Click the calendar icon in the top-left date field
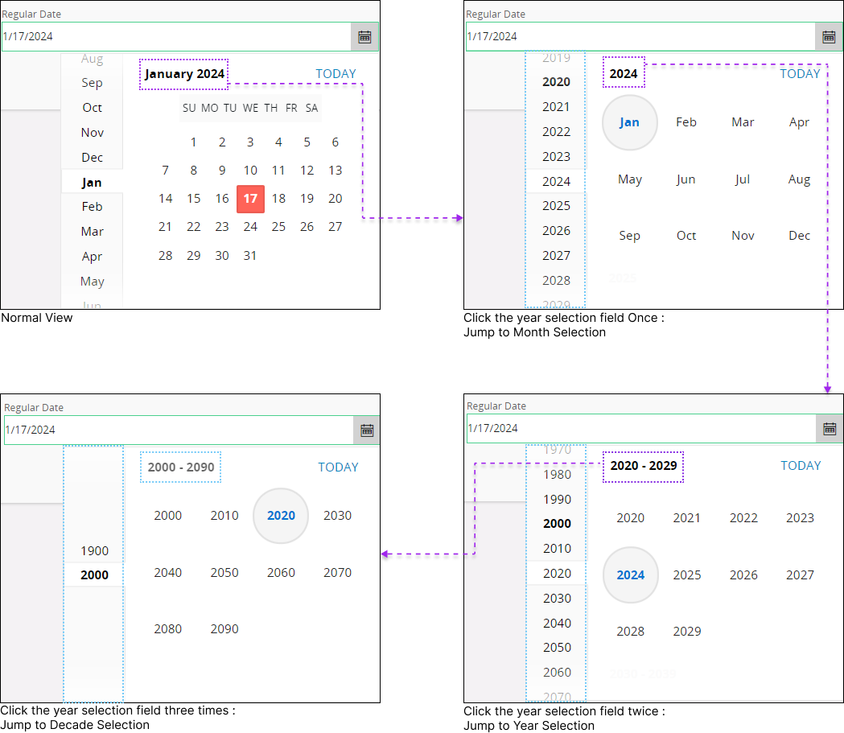The width and height of the screenshot is (844, 733). click(364, 35)
